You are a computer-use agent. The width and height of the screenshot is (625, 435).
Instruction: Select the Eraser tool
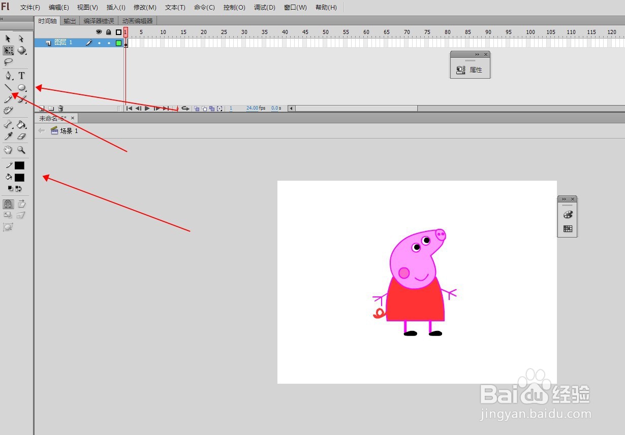coord(21,136)
